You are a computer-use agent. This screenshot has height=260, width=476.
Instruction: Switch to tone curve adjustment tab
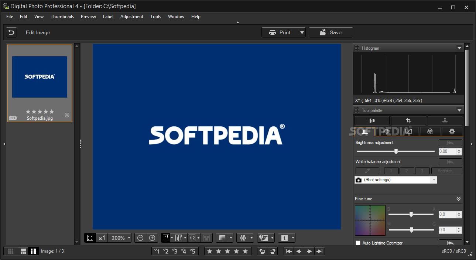(408, 131)
